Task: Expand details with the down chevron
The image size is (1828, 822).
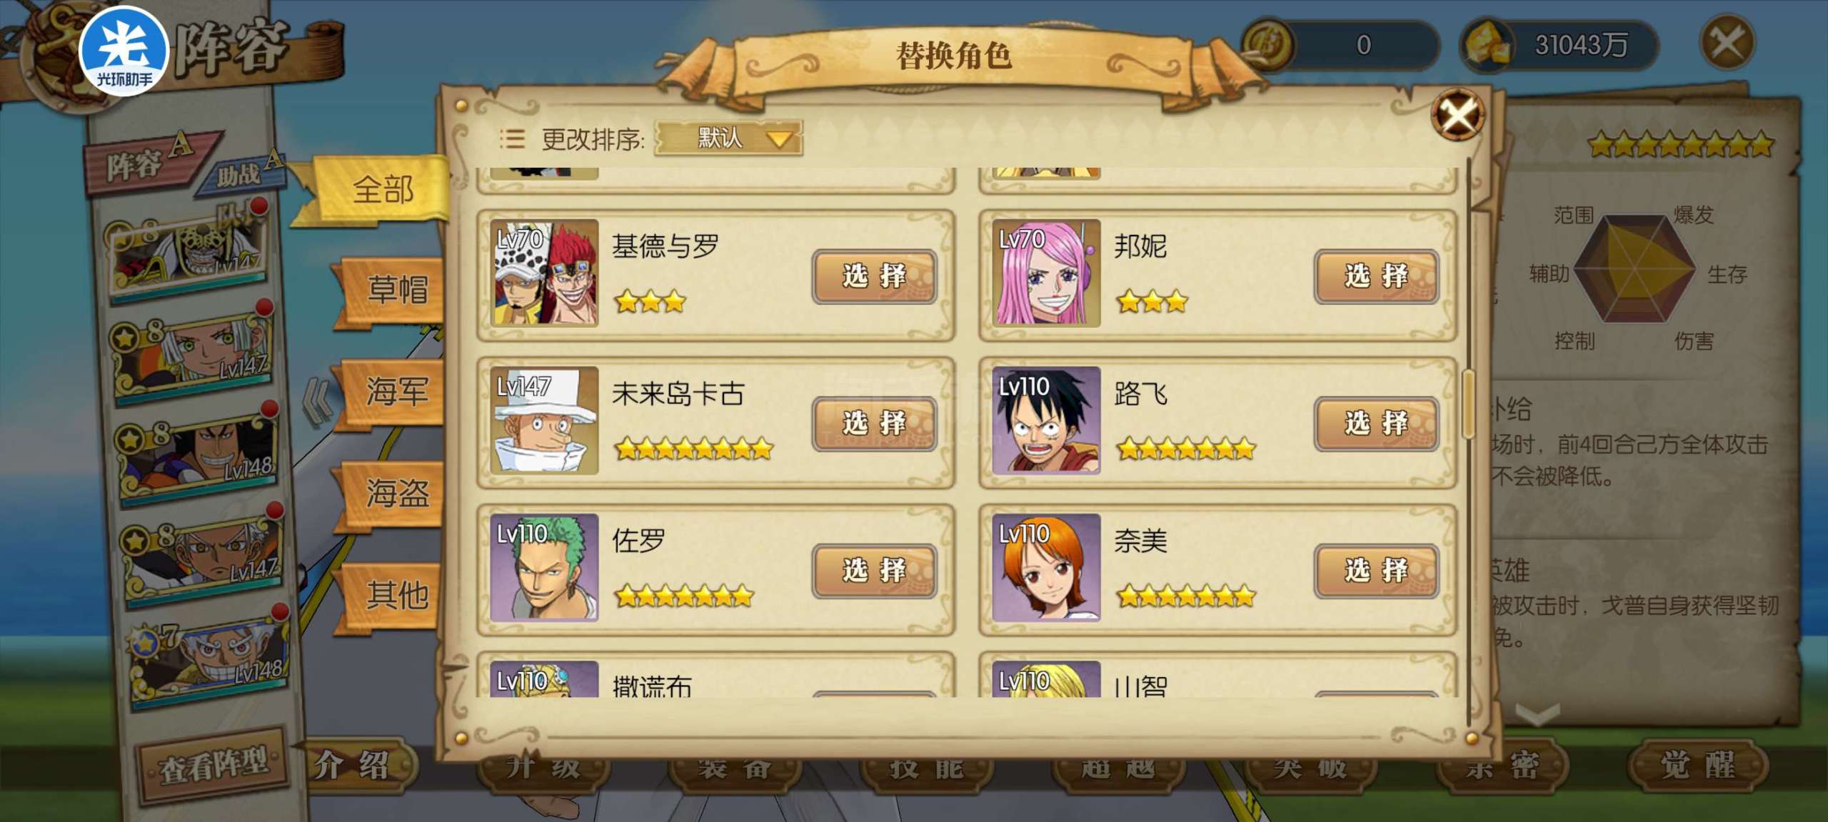Action: click(x=1537, y=714)
